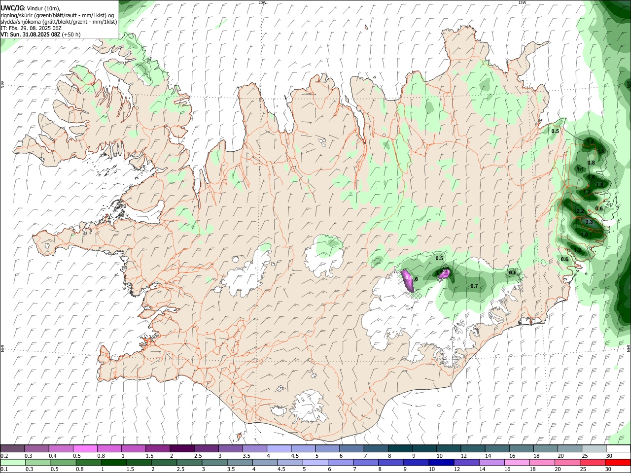The width and height of the screenshot is (631, 473).
Task: Click the dark teal 8–9 swatch in upper legend
Action: pyautogui.click(x=400, y=449)
